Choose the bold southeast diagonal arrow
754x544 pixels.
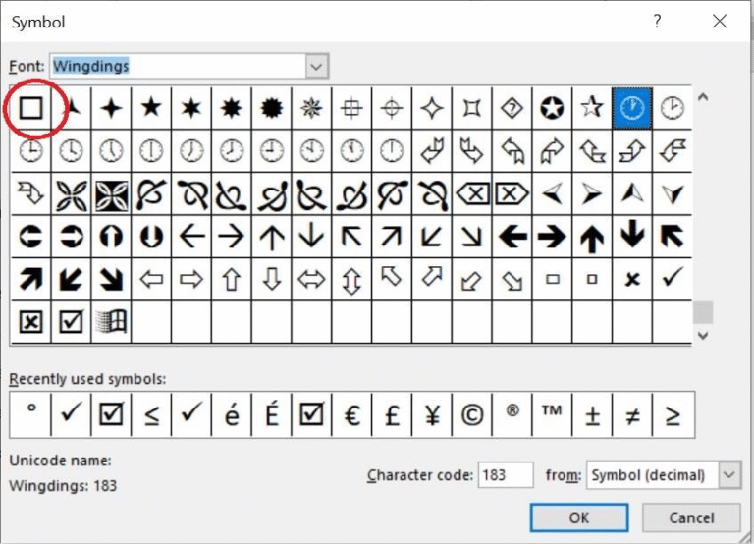(x=111, y=279)
